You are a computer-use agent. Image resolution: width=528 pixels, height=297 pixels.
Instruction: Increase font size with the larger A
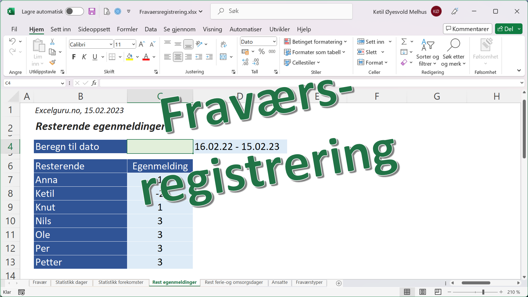pos(142,44)
